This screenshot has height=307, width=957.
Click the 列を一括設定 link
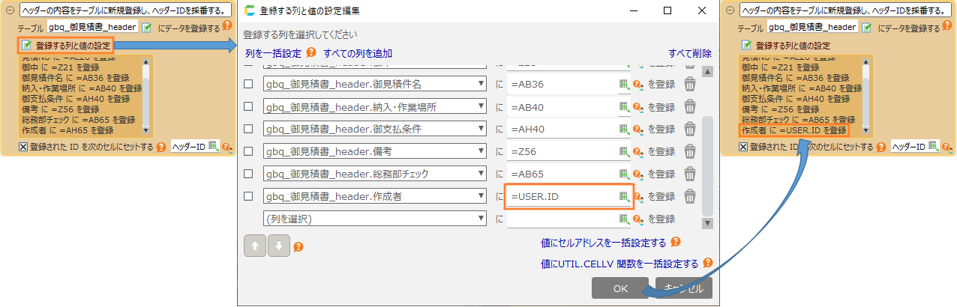273,53
